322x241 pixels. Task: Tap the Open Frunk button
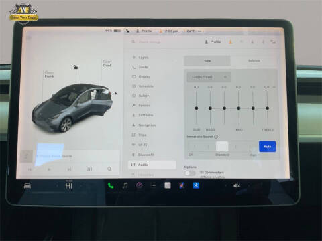pos(49,74)
